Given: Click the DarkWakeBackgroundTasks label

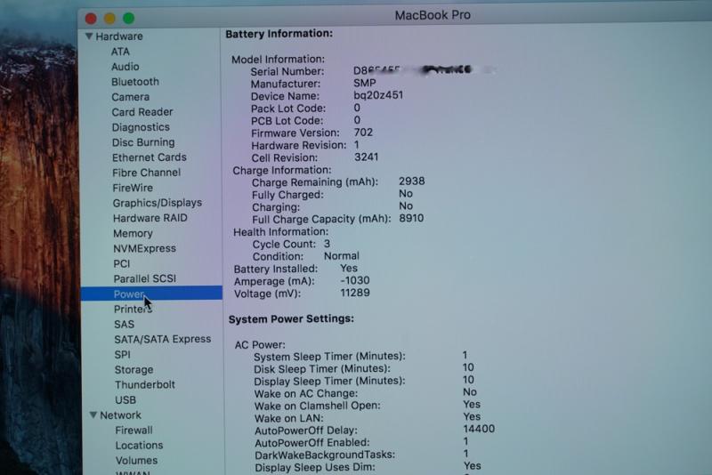Looking at the screenshot, I should pos(325,455).
